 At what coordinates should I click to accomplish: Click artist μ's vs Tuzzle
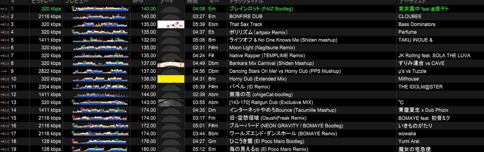[412, 71]
